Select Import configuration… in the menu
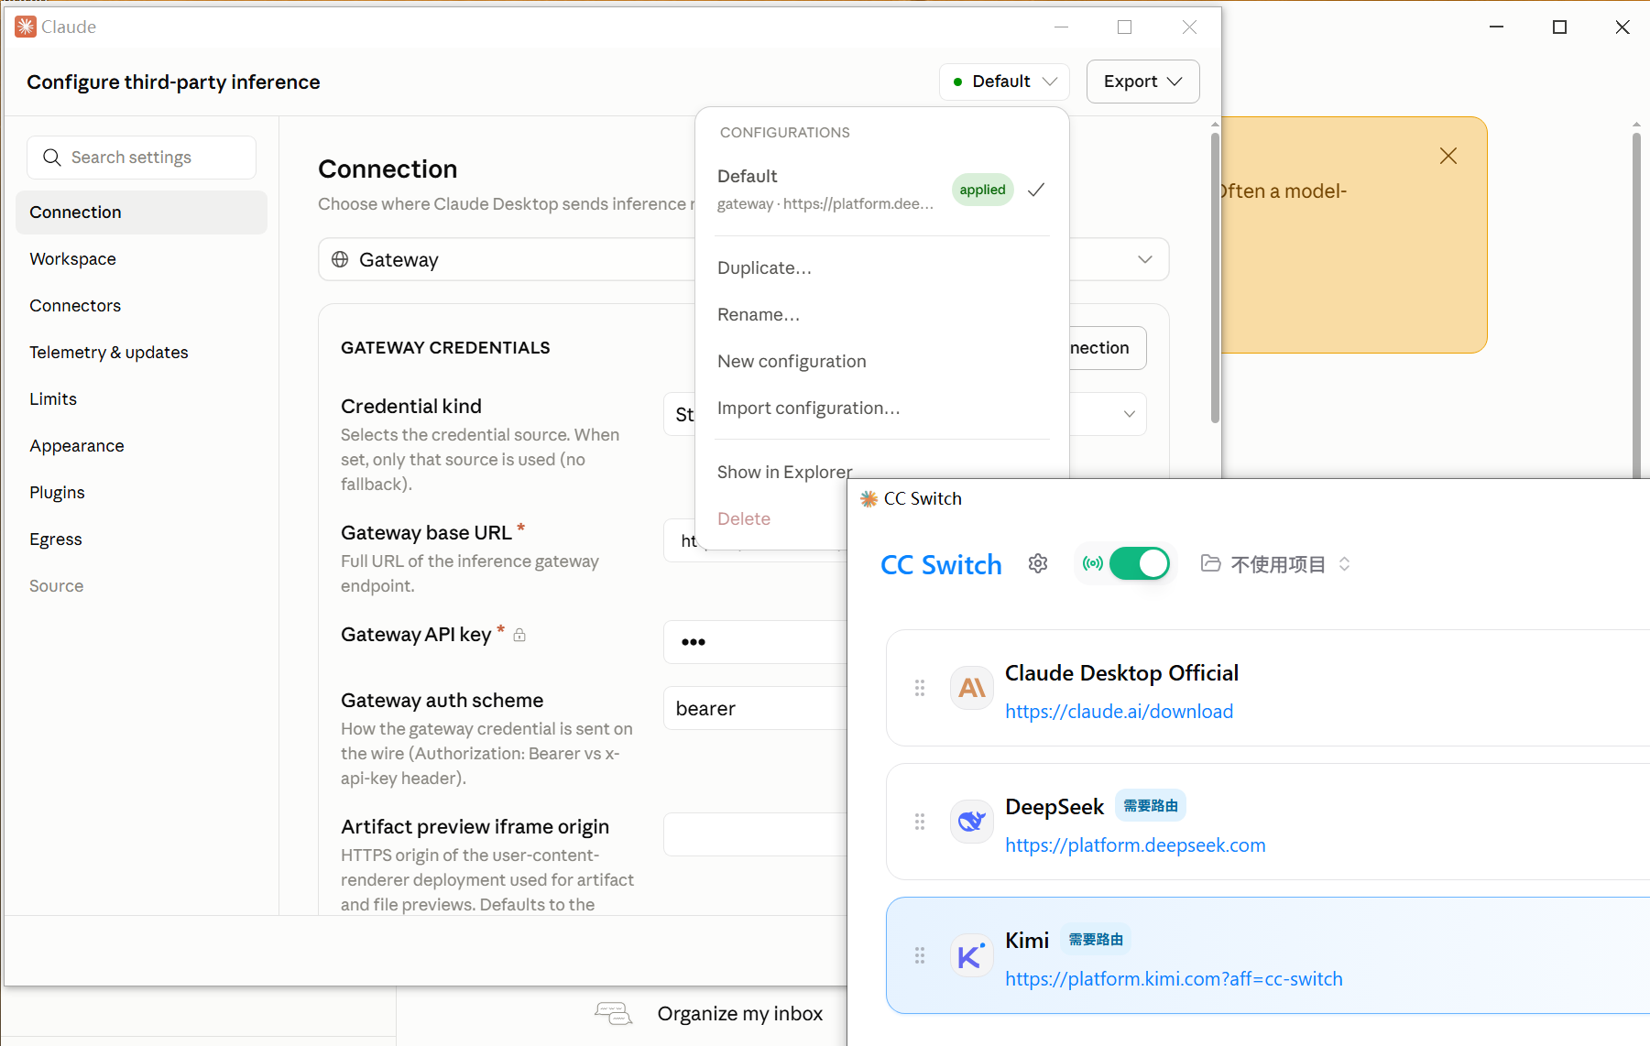Screen dimensions: 1650x1046 click(x=808, y=408)
